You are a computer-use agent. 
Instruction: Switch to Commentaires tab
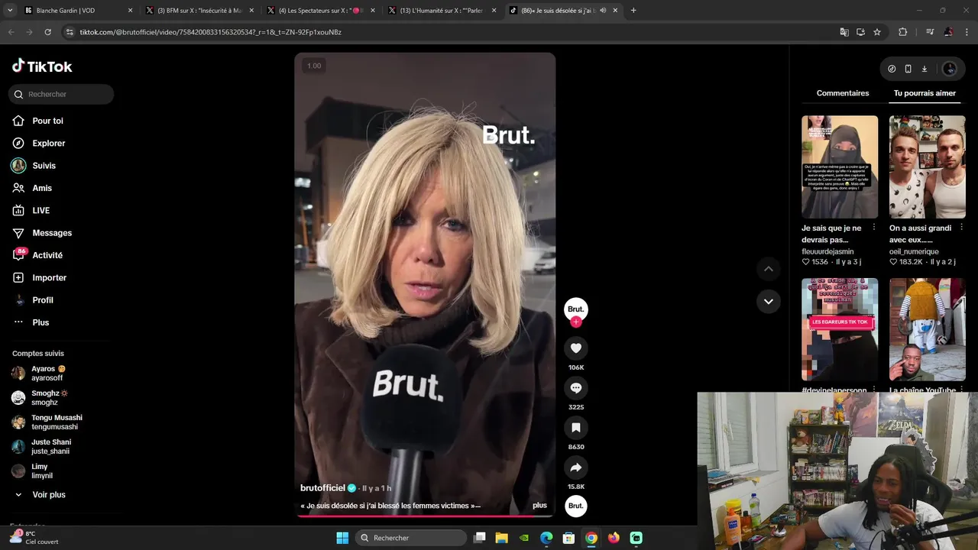tap(843, 93)
